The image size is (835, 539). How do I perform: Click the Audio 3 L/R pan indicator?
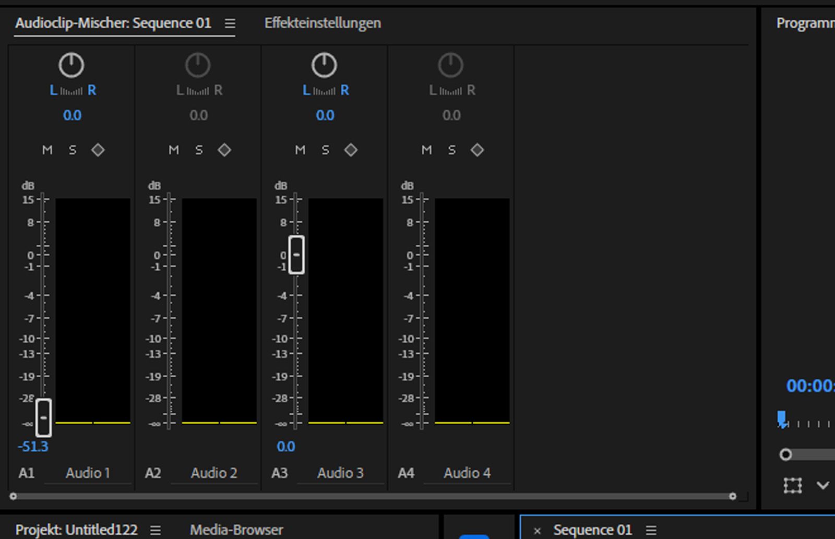[x=326, y=90]
